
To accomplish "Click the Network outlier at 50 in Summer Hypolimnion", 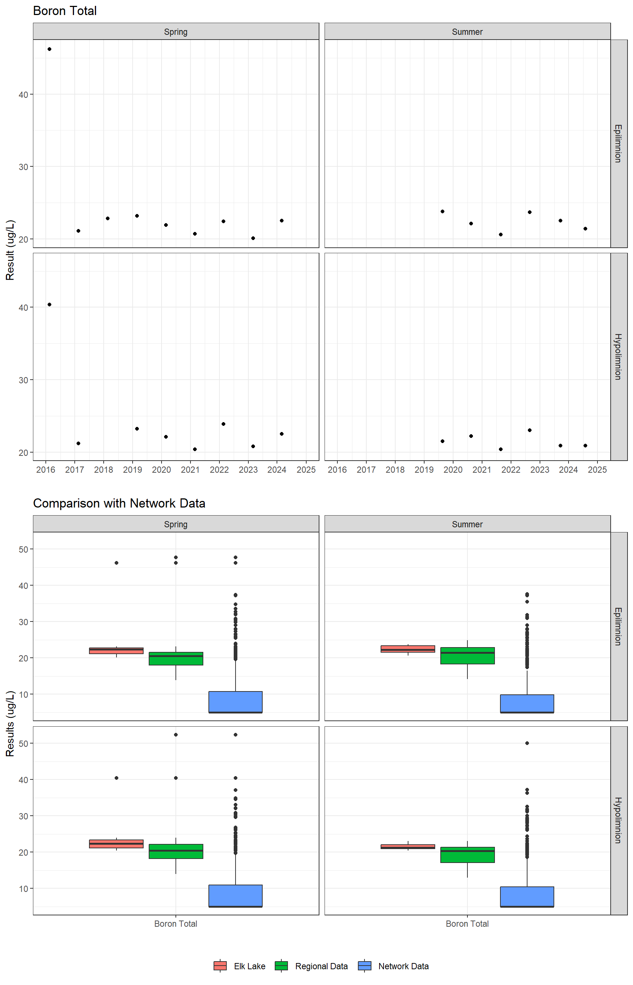I will [x=527, y=743].
